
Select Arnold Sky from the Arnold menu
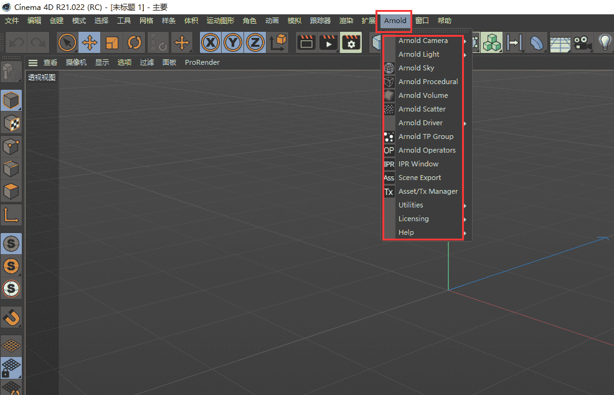coord(415,68)
